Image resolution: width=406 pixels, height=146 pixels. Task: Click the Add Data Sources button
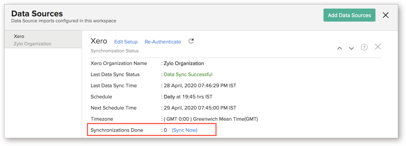(349, 15)
